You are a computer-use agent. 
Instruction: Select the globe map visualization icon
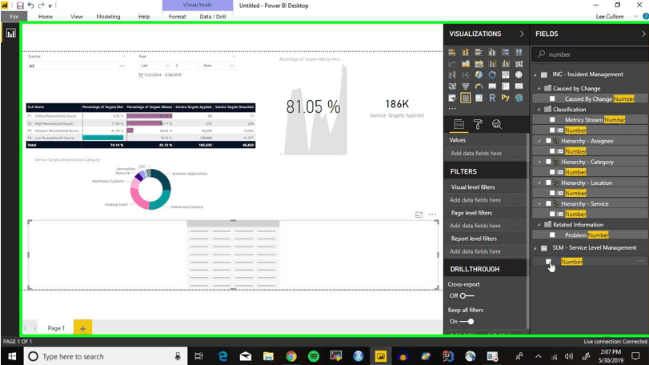[x=519, y=75]
